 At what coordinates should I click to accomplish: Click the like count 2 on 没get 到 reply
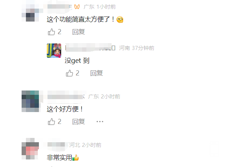pos(77,73)
